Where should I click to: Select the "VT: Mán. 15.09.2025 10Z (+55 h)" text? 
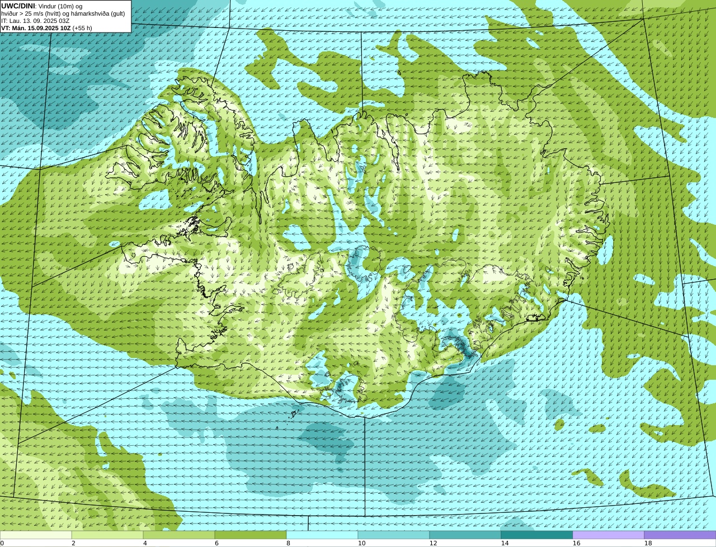[46, 28]
